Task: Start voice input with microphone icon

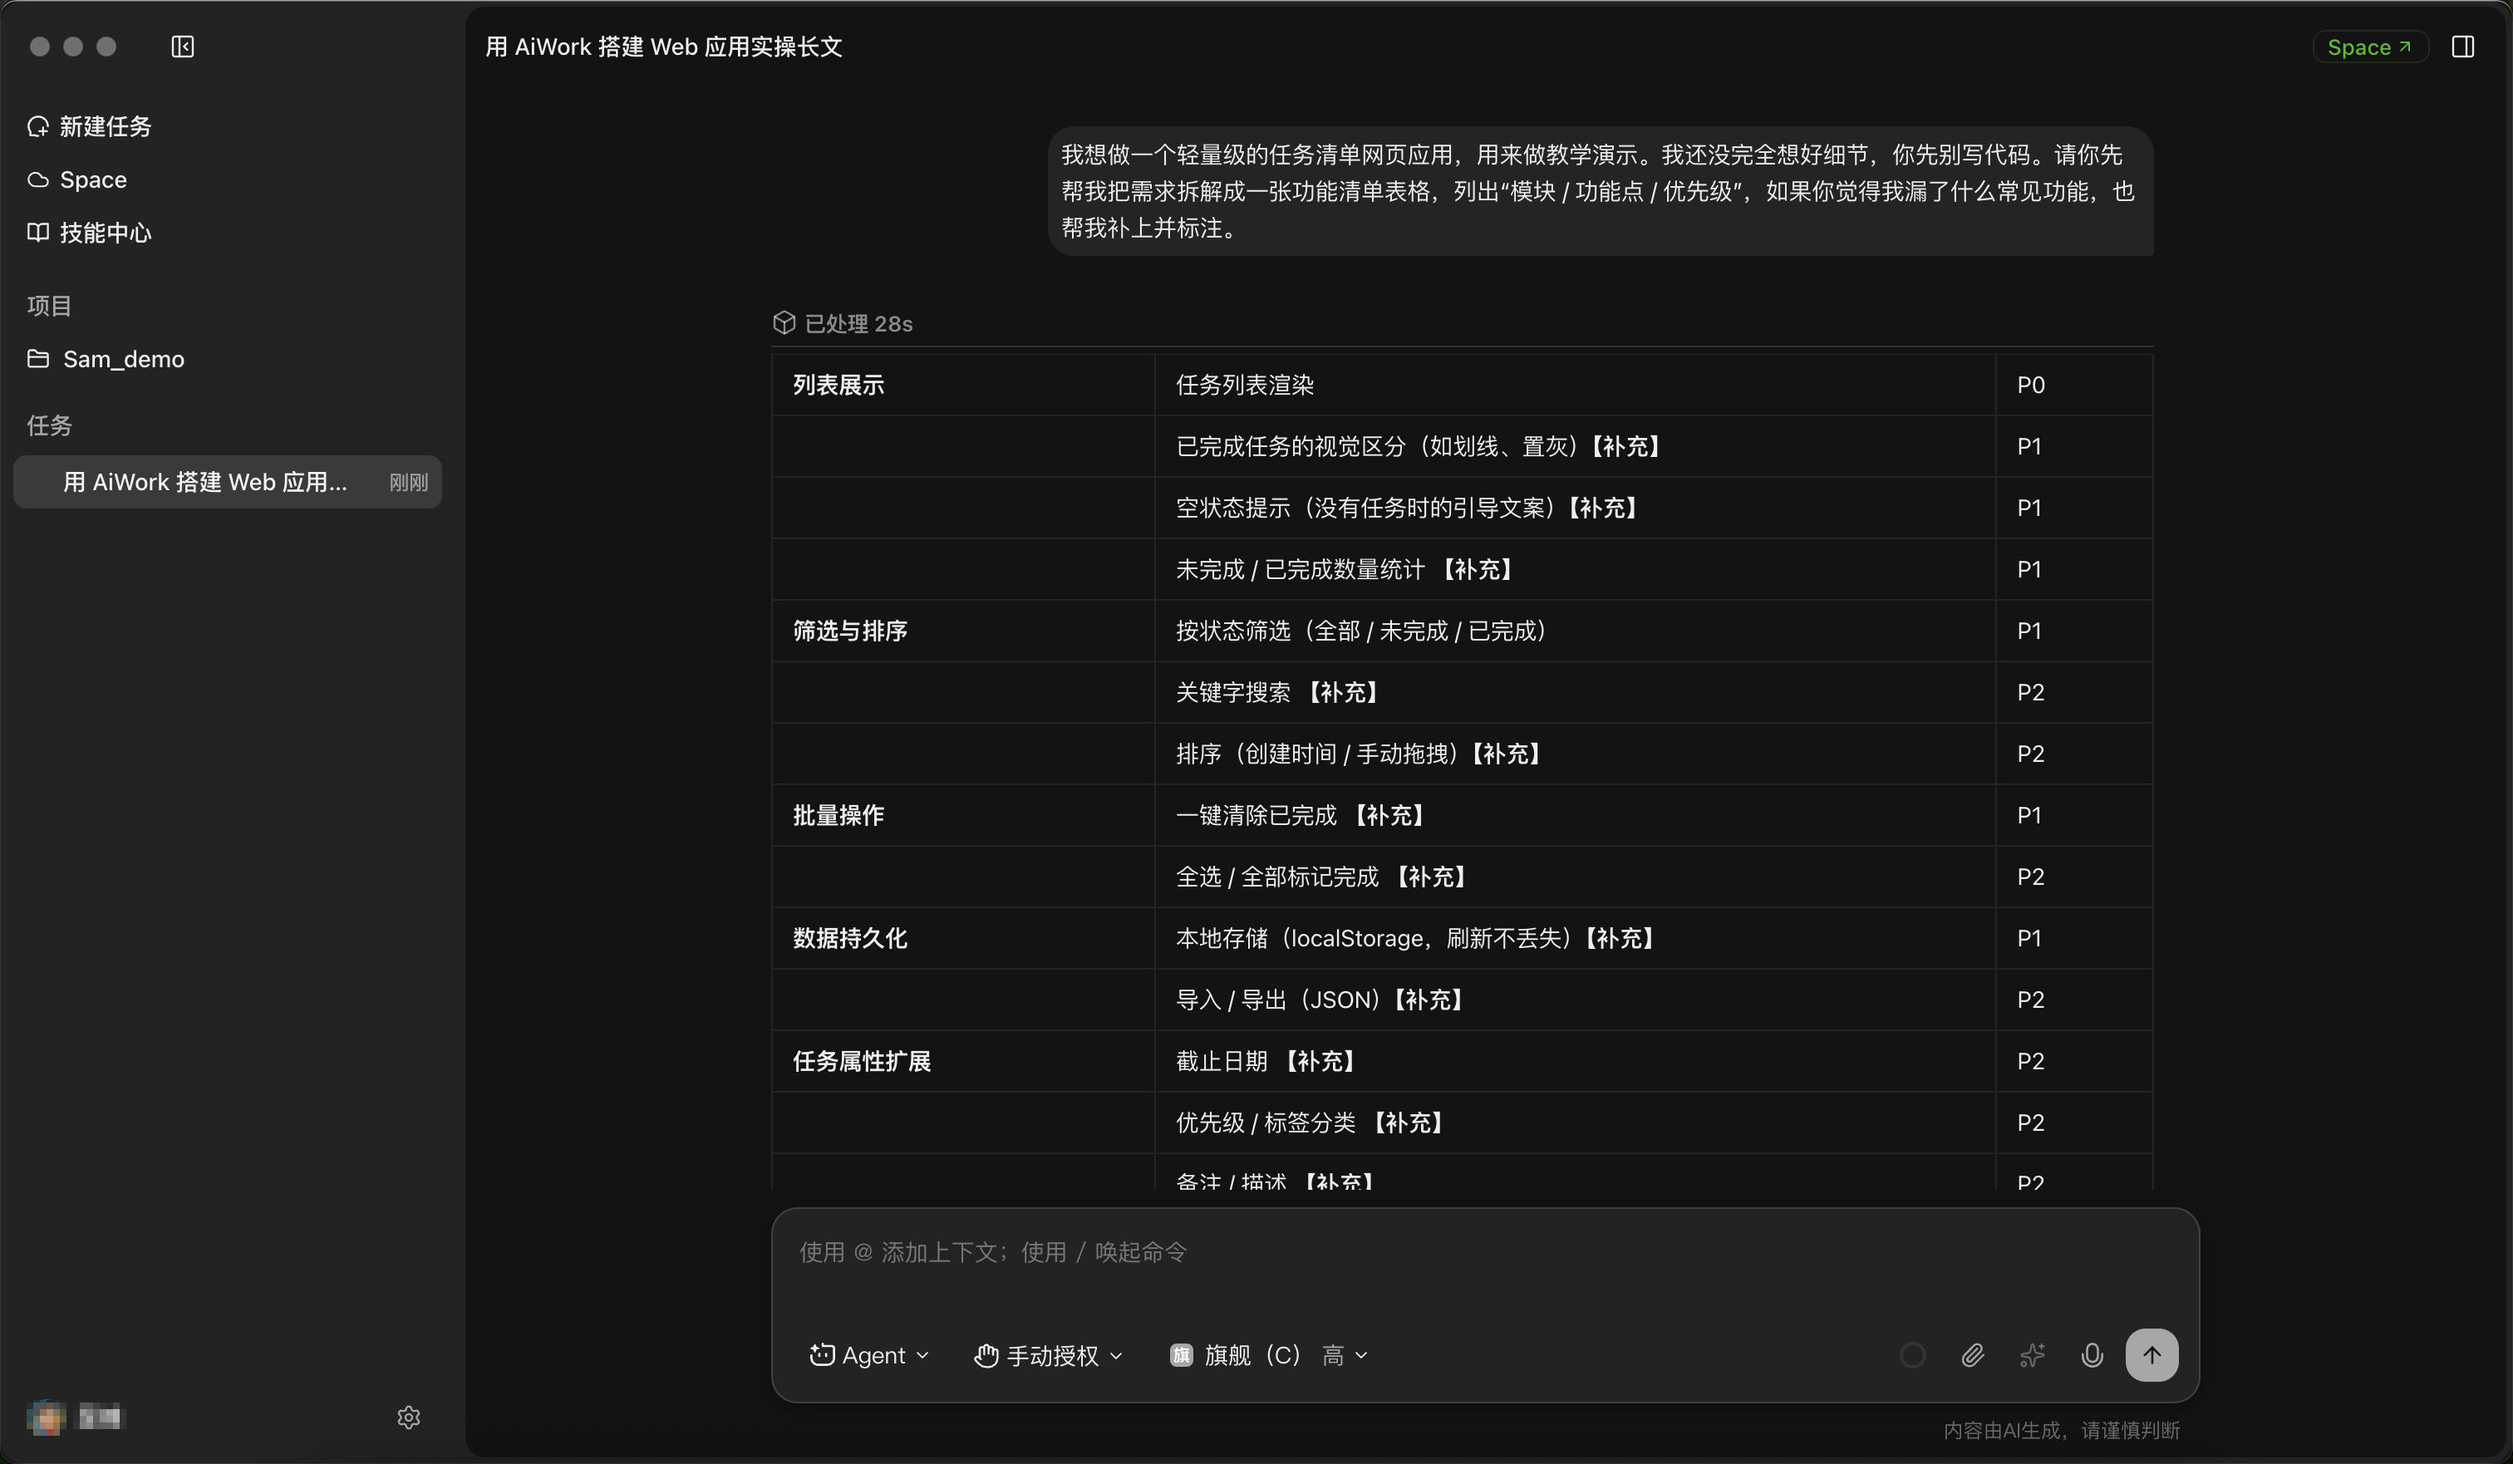Action: [2091, 1355]
